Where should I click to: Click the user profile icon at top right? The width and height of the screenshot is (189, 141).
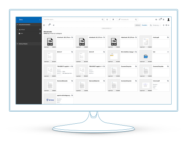[x=168, y=20]
